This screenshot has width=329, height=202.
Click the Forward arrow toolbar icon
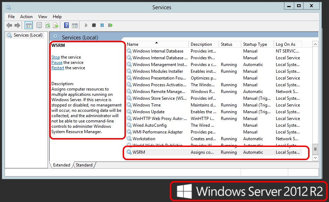pyautogui.click(x=17, y=26)
